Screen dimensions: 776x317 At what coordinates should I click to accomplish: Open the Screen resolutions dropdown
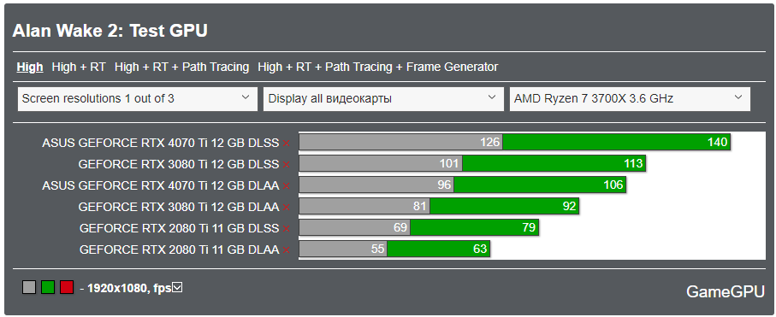tap(137, 99)
